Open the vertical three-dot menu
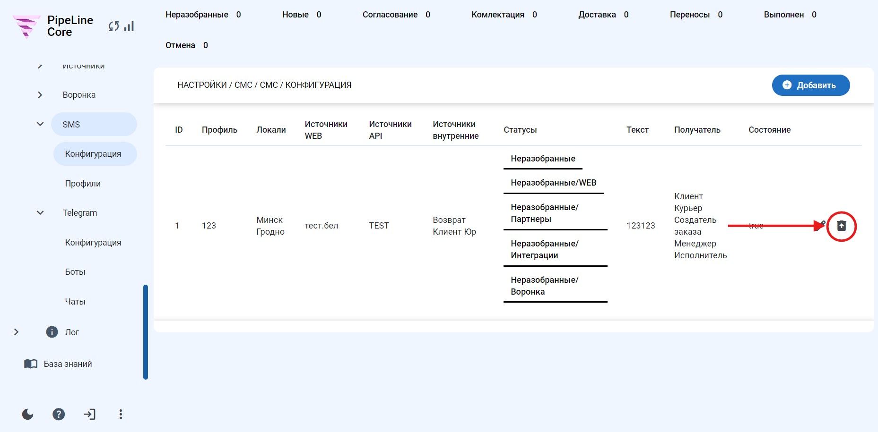878x432 pixels. tap(121, 414)
